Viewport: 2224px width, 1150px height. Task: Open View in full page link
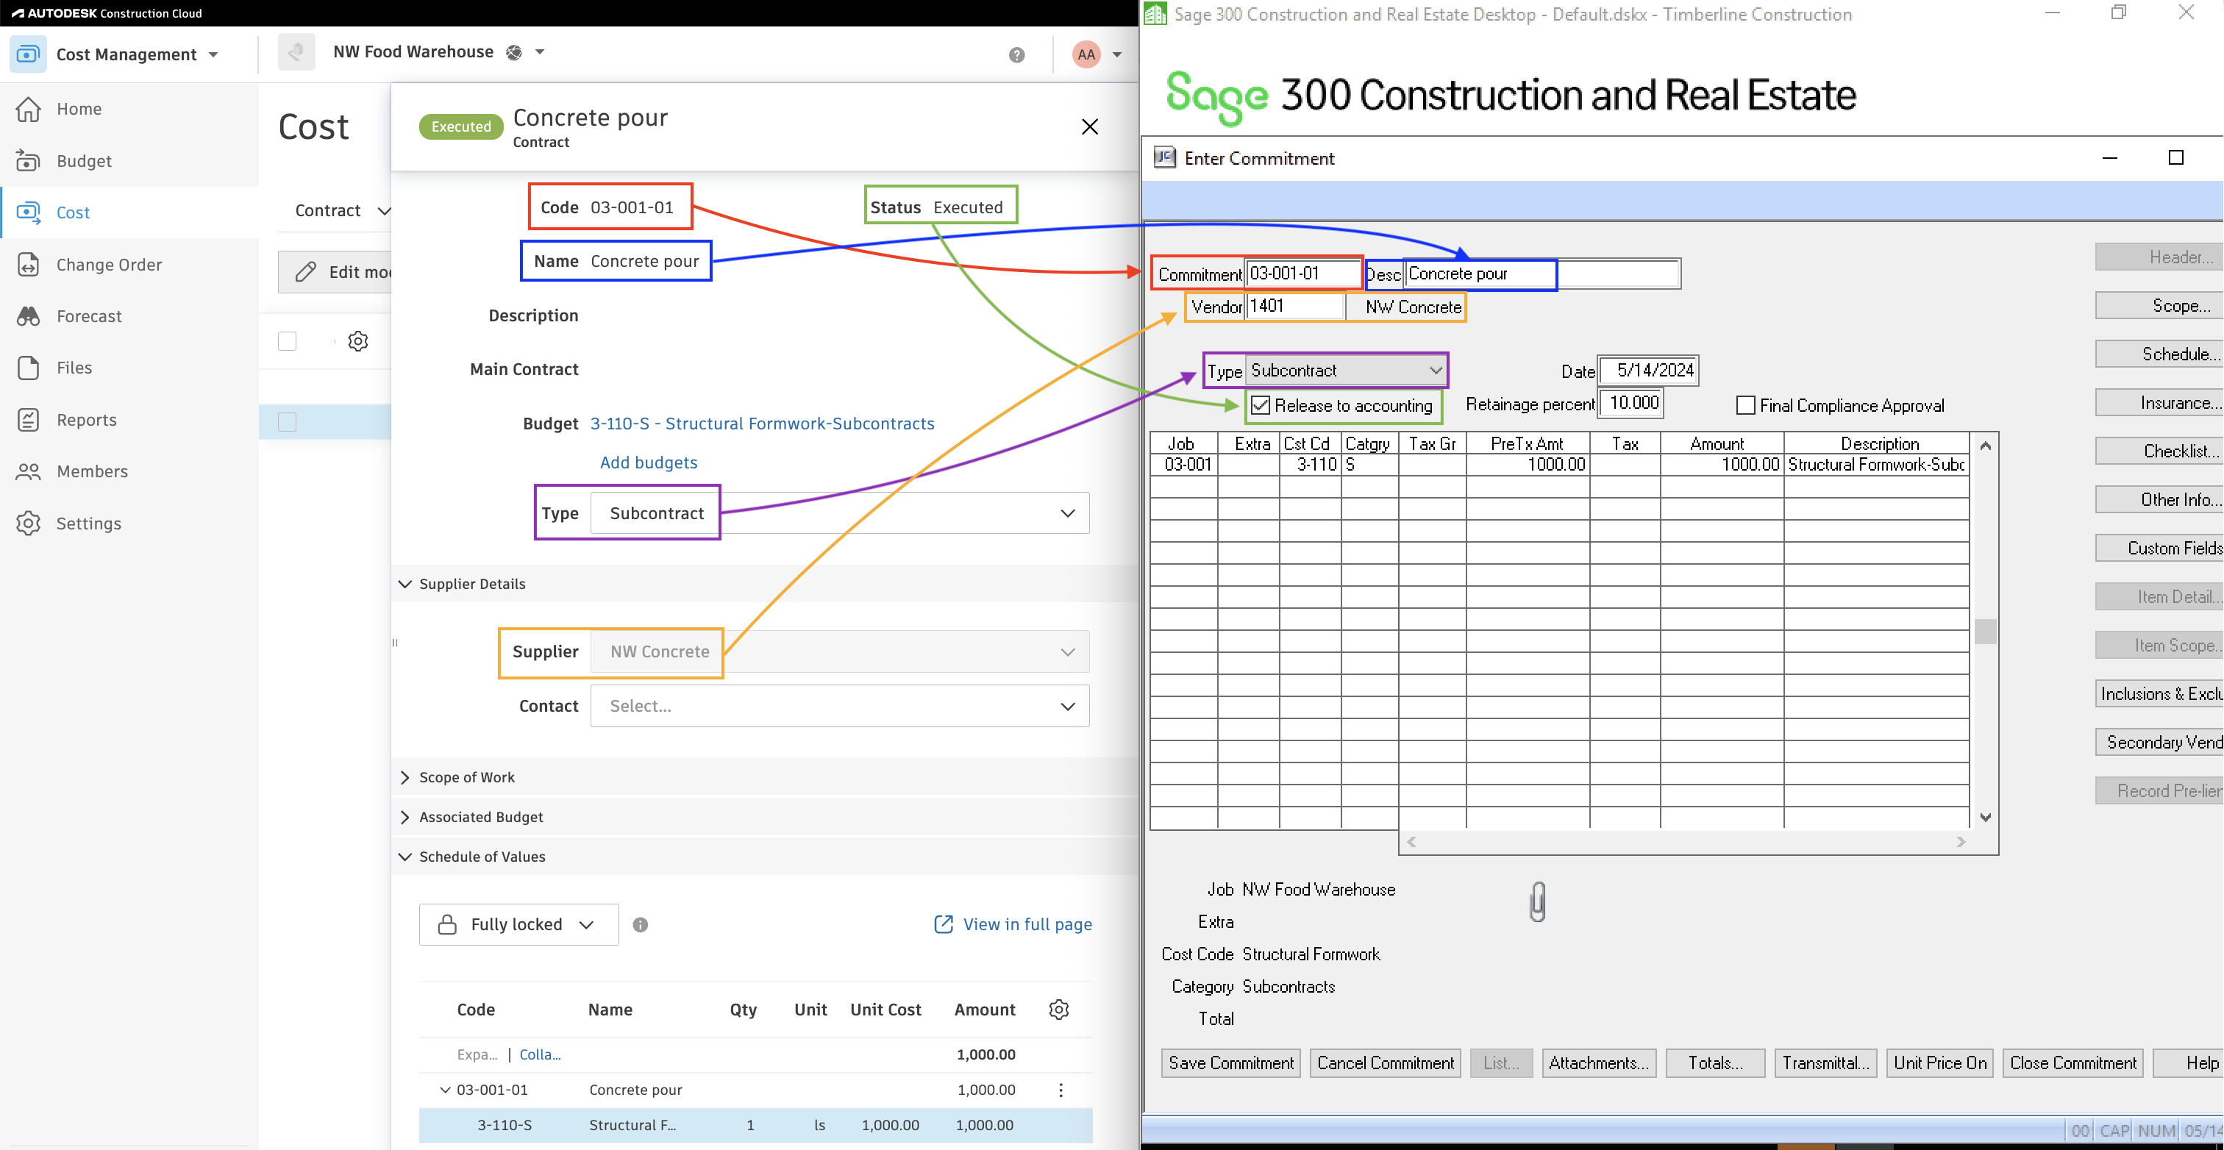1013,925
